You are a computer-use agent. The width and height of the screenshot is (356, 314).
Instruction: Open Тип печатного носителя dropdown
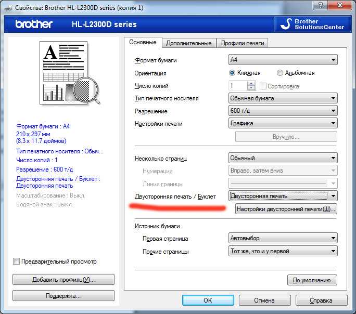coord(283,98)
